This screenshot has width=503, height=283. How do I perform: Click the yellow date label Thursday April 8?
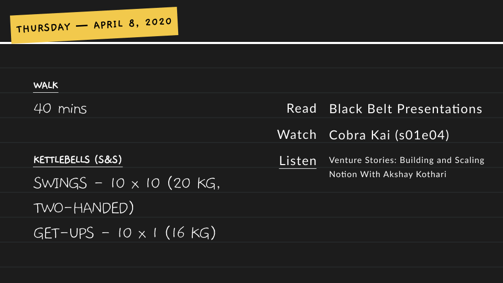(x=94, y=25)
